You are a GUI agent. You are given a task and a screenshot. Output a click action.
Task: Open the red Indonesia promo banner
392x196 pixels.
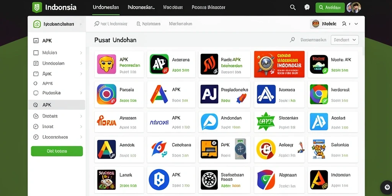279,64
